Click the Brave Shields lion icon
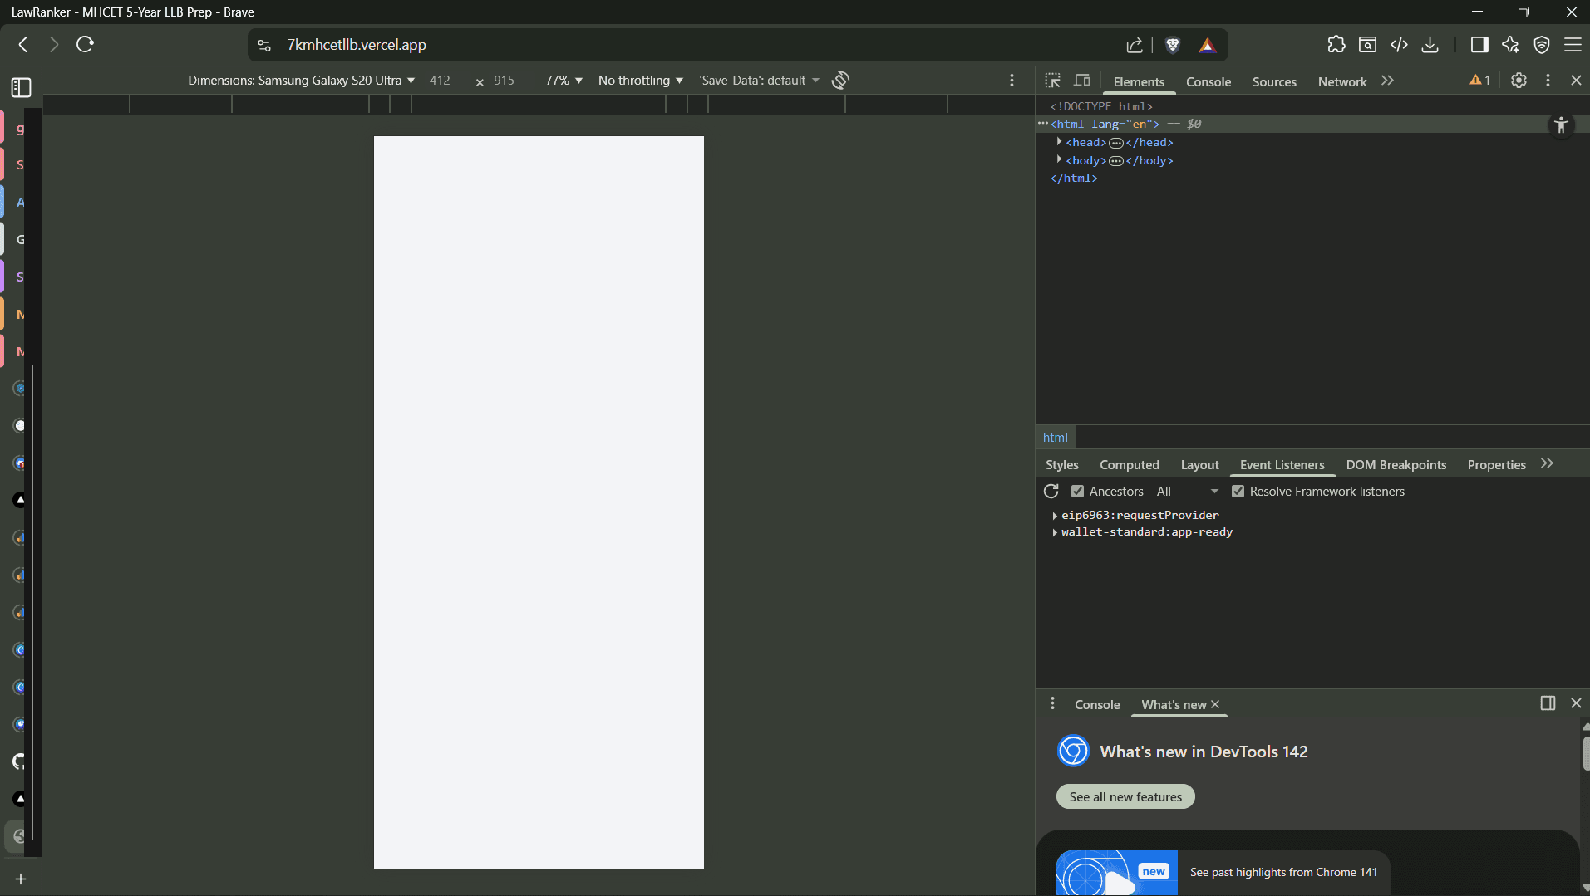 point(1172,45)
